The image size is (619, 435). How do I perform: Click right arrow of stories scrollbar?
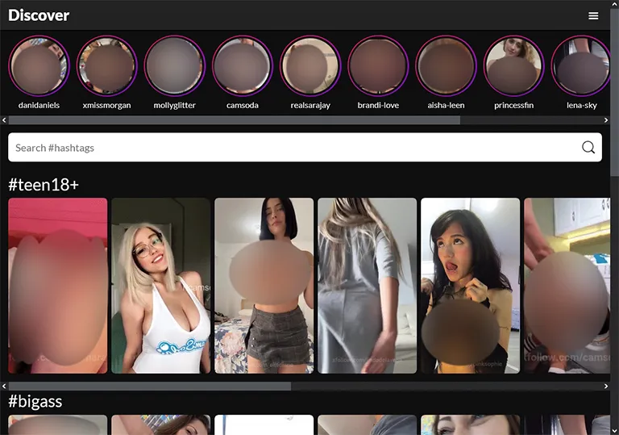606,120
